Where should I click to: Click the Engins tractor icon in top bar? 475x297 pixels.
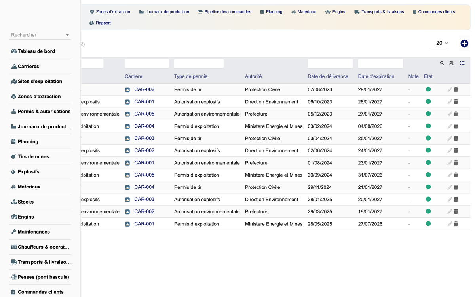[328, 12]
